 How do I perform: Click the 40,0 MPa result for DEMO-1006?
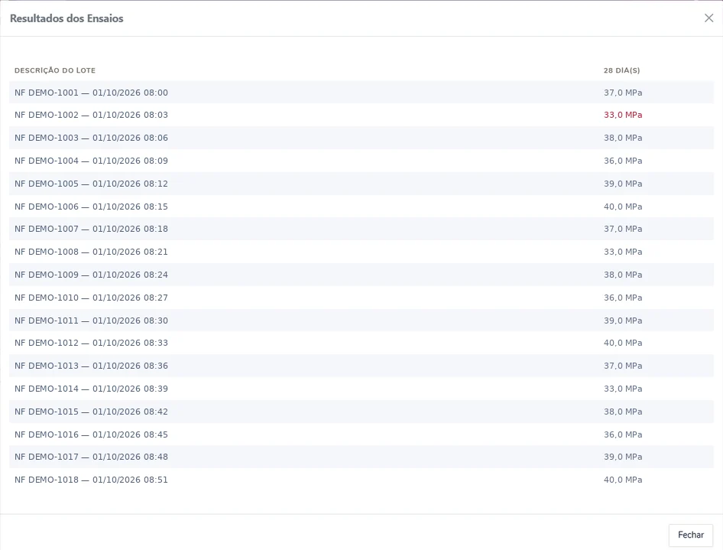point(623,207)
